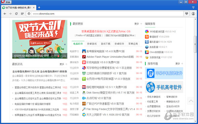Open the user account icon
This screenshot has height=124, width=198.
click(x=193, y=14)
